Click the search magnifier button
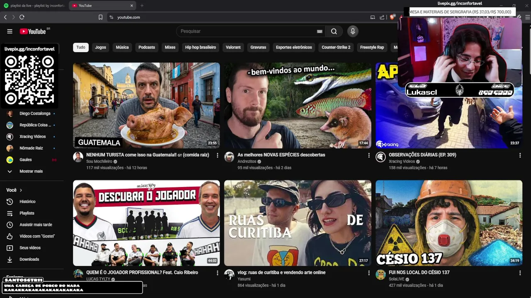This screenshot has width=531, height=298. 334,31
